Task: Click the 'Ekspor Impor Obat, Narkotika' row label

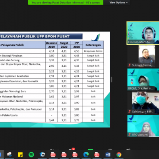Action: (23, 64)
